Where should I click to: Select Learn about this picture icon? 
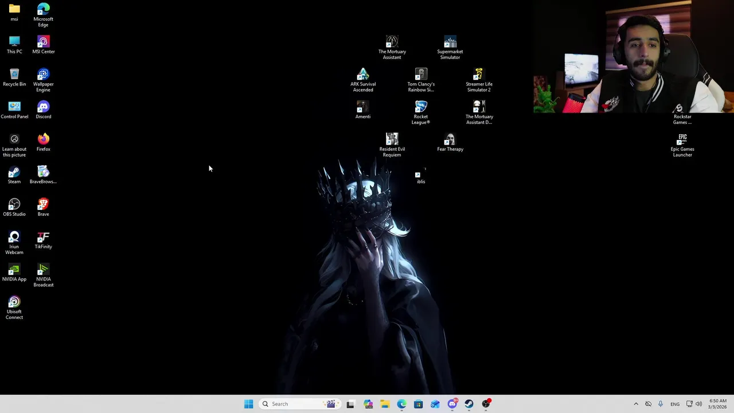(14, 145)
